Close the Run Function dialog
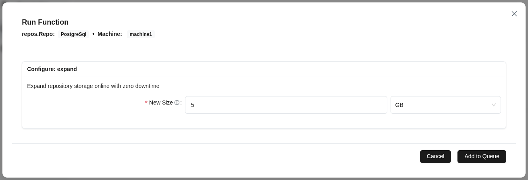This screenshot has height=180, width=528. [514, 14]
